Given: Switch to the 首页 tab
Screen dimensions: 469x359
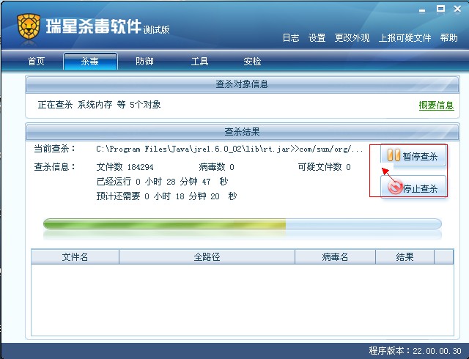Looking at the screenshot, I should (x=36, y=62).
